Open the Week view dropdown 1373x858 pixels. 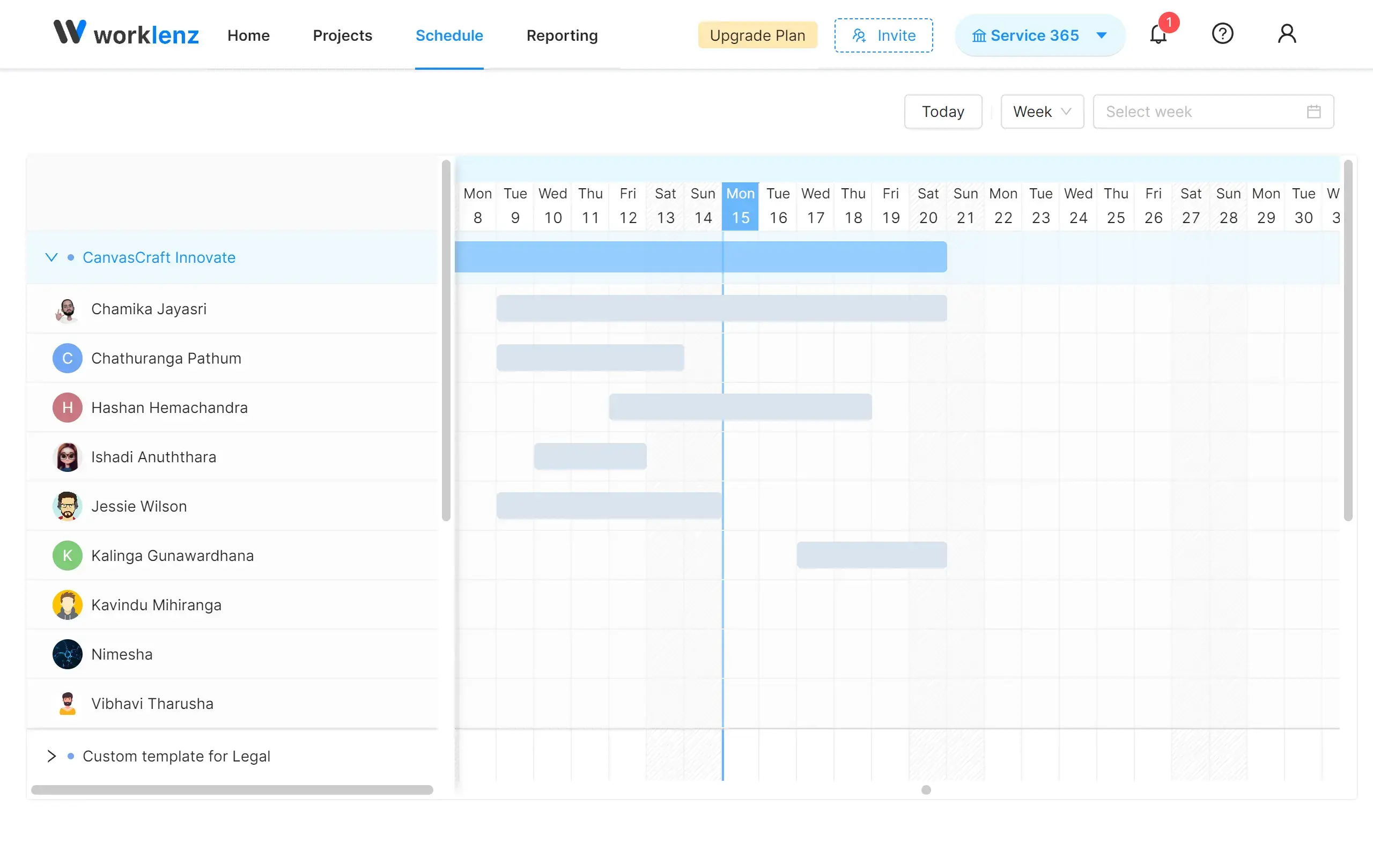pyautogui.click(x=1042, y=112)
